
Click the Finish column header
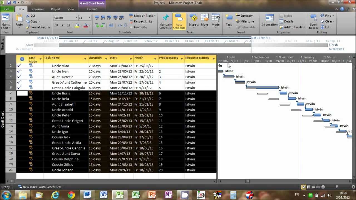pos(146,59)
